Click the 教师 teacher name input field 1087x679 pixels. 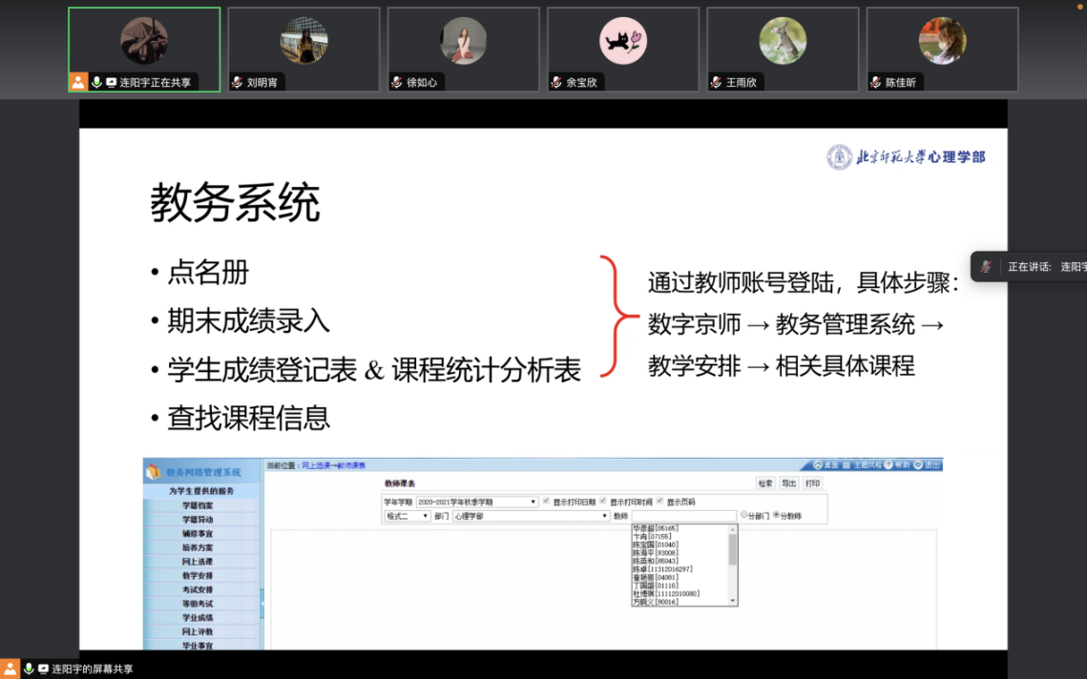point(683,516)
